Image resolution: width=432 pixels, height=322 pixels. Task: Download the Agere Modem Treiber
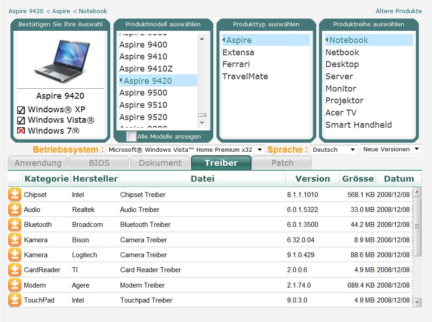coord(15,285)
